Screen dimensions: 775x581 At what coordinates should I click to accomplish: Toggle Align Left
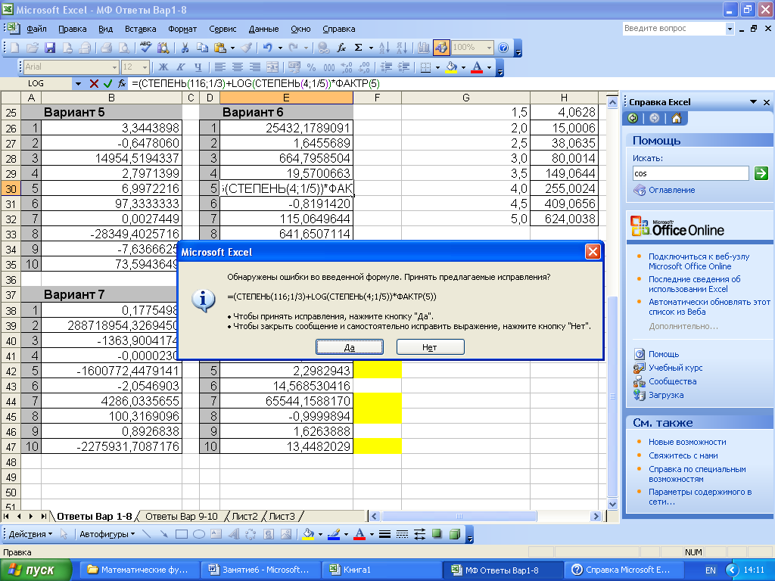coord(220,67)
